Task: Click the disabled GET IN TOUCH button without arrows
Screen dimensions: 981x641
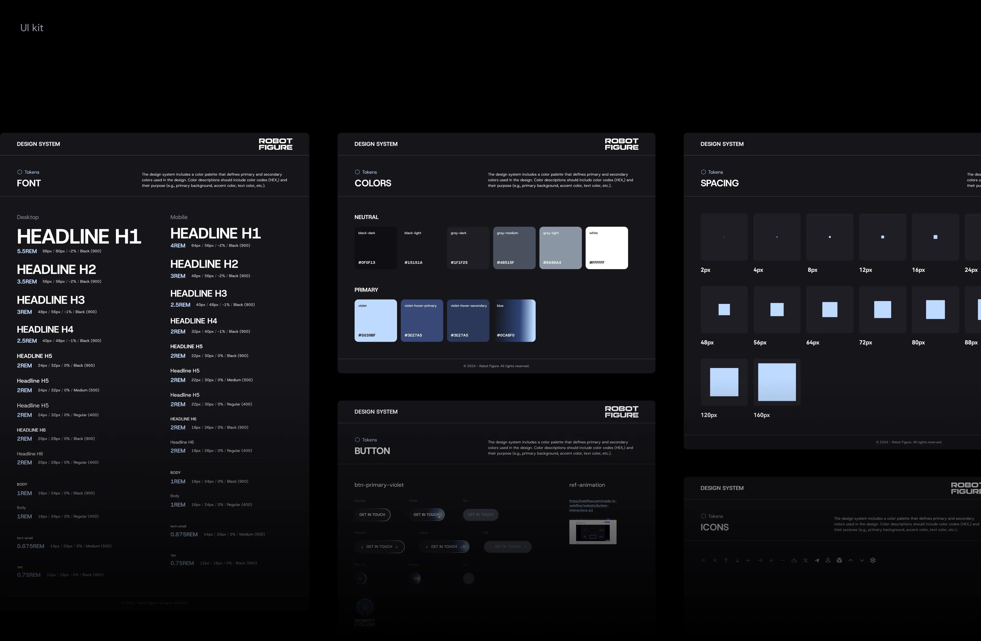Action: pyautogui.click(x=481, y=515)
